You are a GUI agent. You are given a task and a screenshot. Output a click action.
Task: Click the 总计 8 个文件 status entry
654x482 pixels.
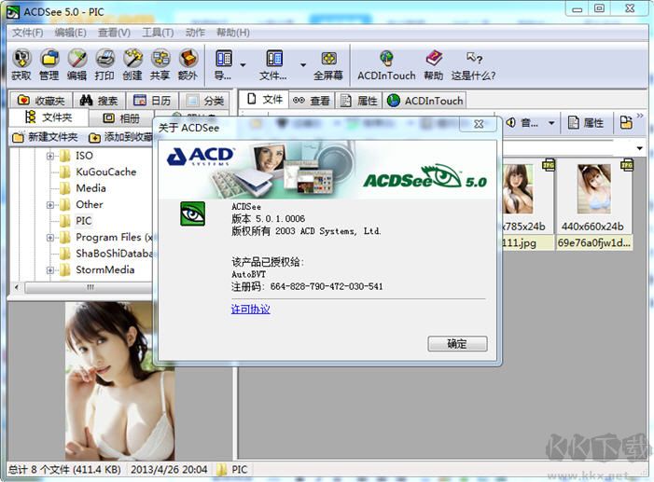coord(64,470)
